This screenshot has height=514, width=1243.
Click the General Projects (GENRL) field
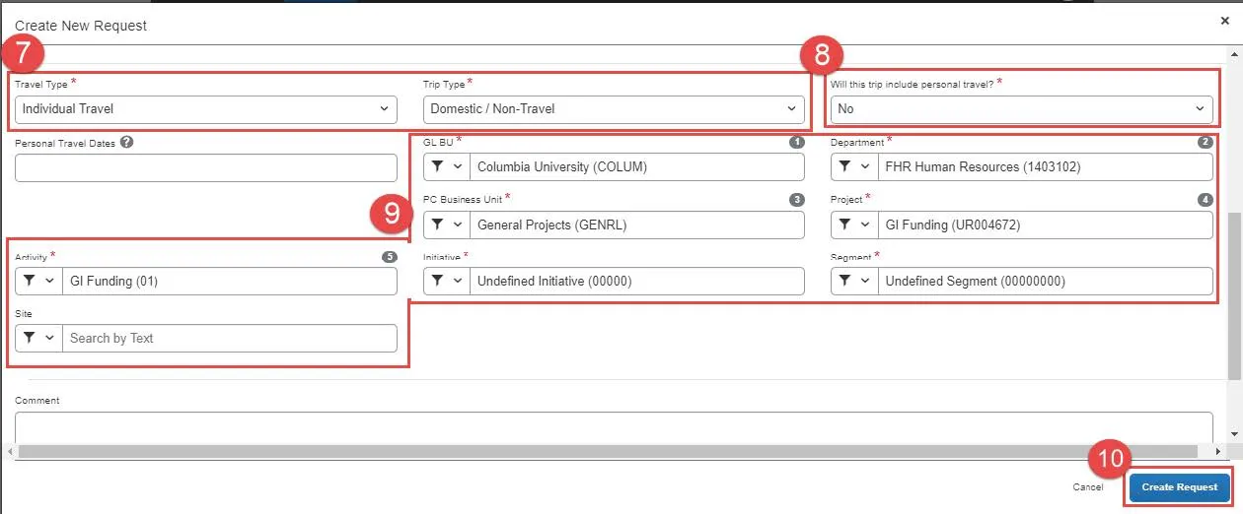637,225
